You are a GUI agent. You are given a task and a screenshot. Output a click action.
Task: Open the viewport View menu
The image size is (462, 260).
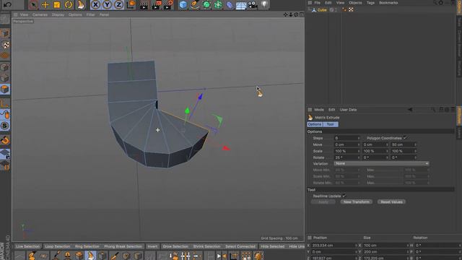[24, 14]
